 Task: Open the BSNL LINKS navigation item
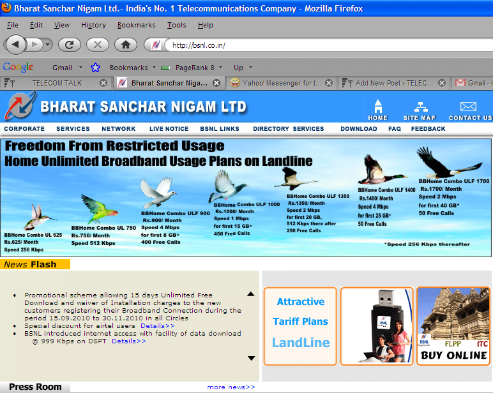coord(220,129)
